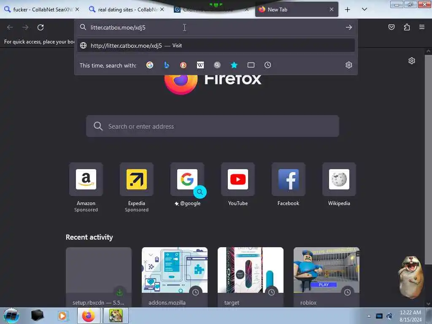Viewport: 432px width, 324px height.
Task: Open roblox recent activity card
Action: [x=327, y=277]
